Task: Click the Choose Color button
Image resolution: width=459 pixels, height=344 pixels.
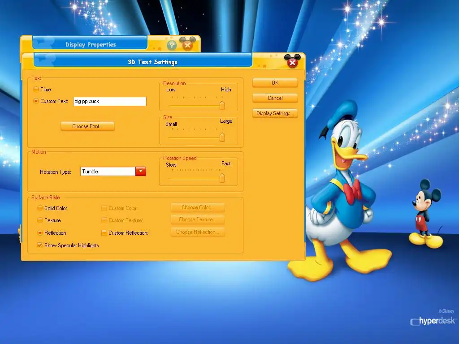Action: pyautogui.click(x=198, y=207)
